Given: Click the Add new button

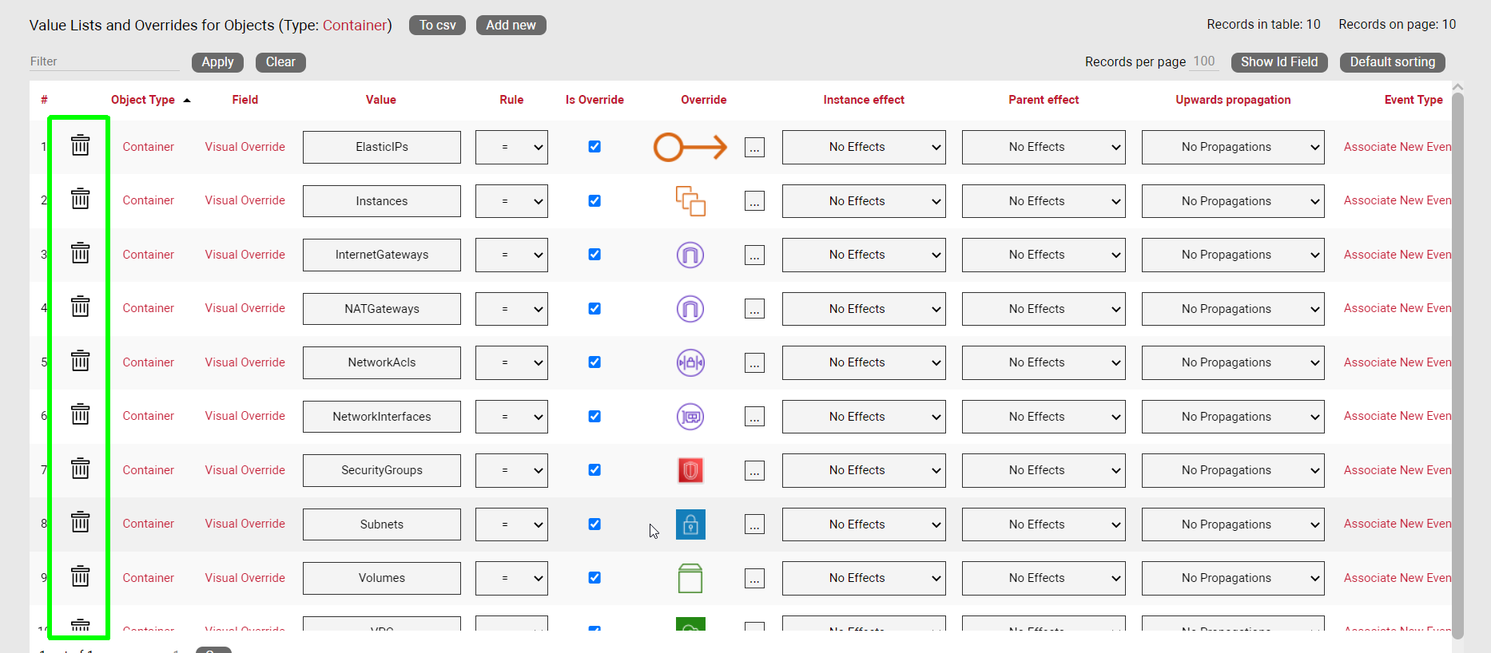Looking at the screenshot, I should point(511,26).
